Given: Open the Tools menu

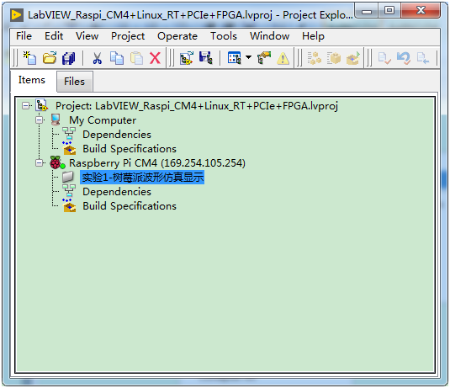Looking at the screenshot, I should (224, 36).
